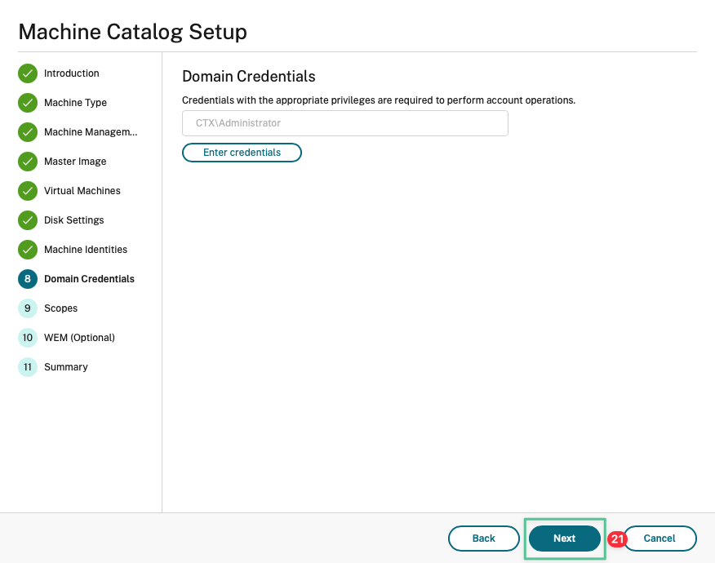Go to Machine Management step label
Viewport: 715px width, 563px height.
(x=91, y=132)
